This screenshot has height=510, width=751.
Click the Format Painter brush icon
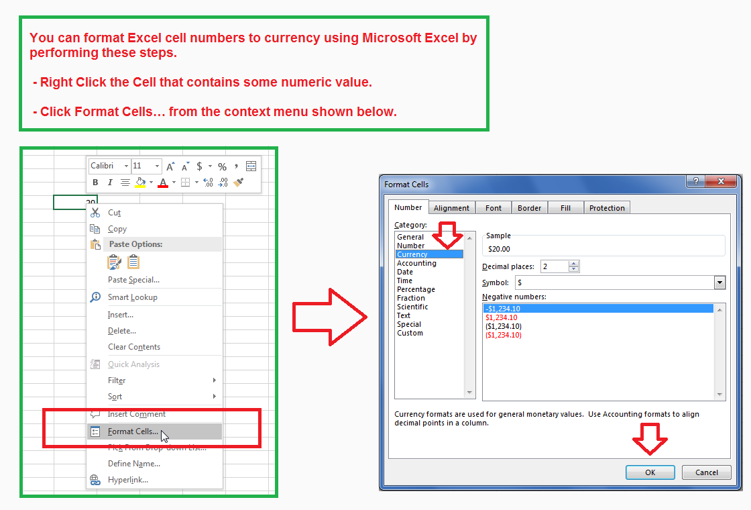tap(239, 182)
